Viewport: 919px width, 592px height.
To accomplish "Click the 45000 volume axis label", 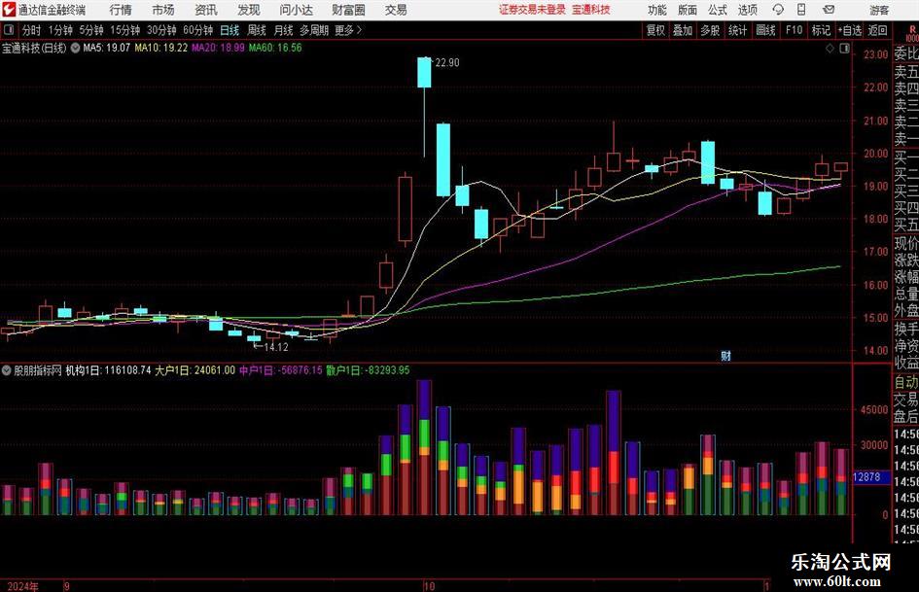I will coord(874,410).
